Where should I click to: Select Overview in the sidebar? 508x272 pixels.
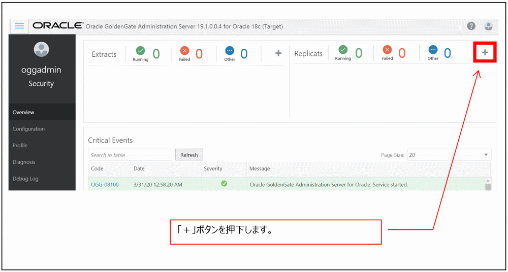coord(42,112)
